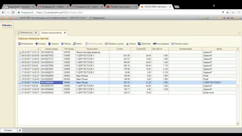Screen dimensions: 242x136
Task: Click the home icon on Рабочий стол tab
Action: (19, 33)
